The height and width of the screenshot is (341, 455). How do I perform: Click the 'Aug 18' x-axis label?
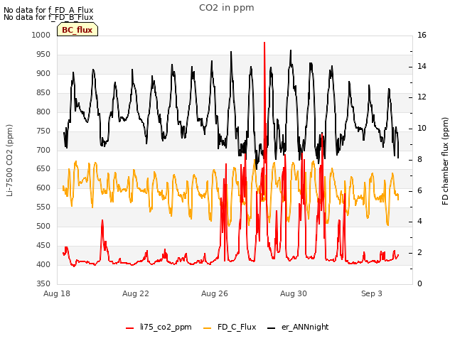57,293
